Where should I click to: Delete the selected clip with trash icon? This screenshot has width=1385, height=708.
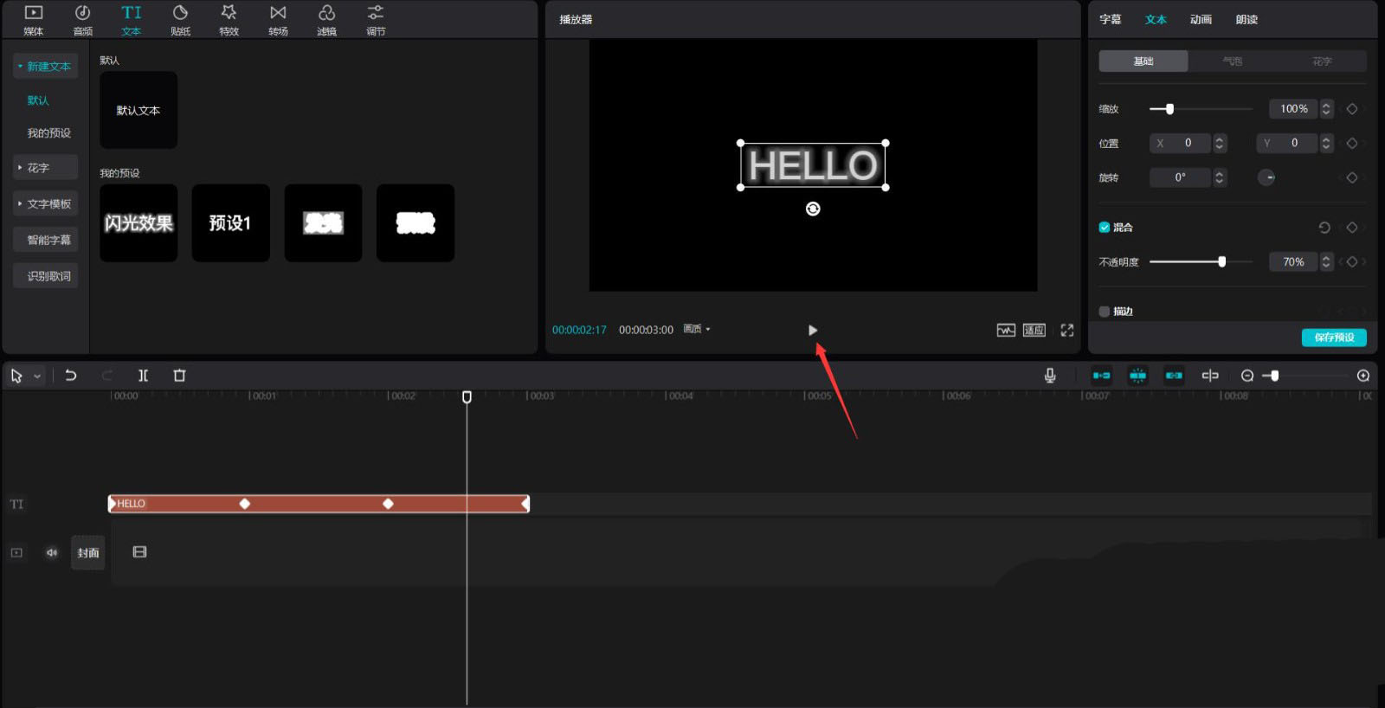click(x=179, y=376)
